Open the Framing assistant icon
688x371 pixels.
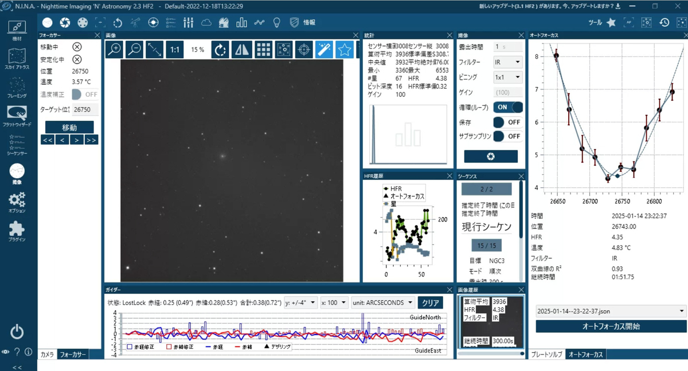click(17, 87)
